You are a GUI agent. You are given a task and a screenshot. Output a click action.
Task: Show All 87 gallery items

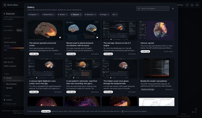(x=115, y=15)
